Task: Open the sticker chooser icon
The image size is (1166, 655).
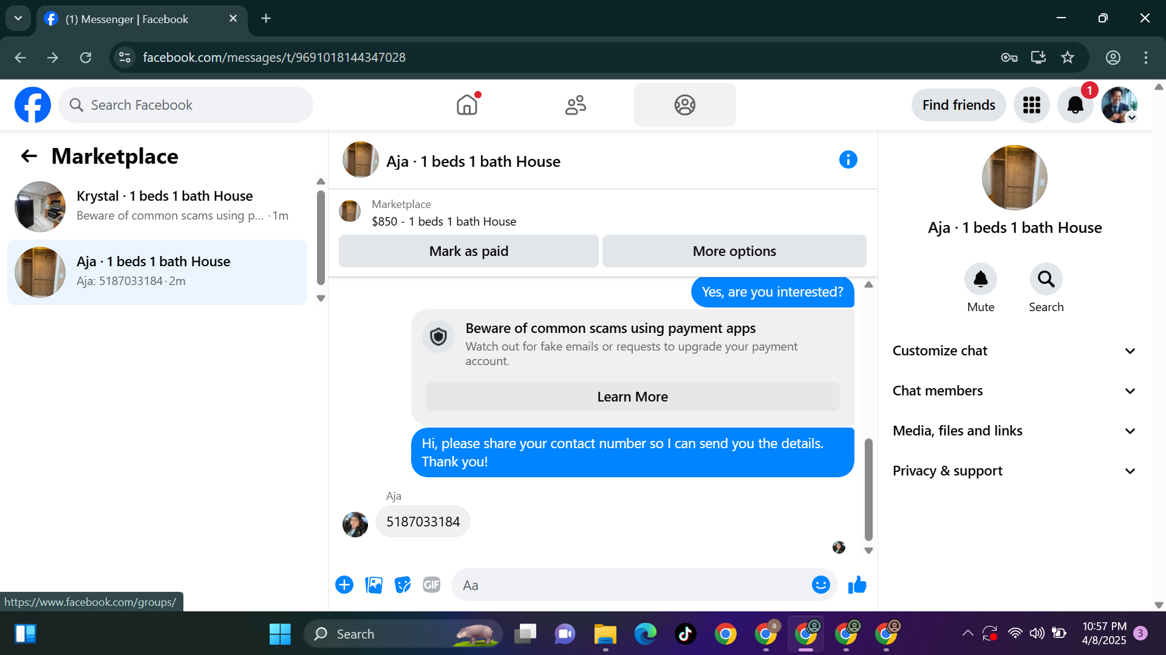Action: [x=403, y=585]
